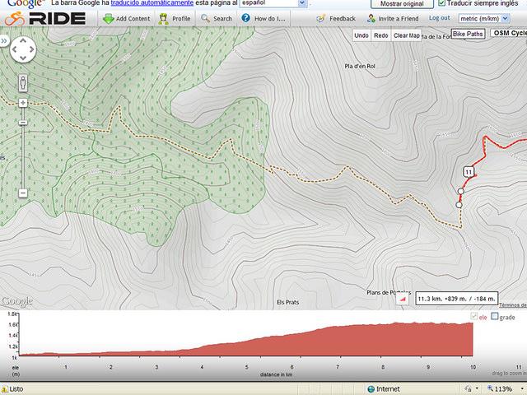Click the Google toolbar logo
This screenshot has width=527, height=395.
(25, 3)
